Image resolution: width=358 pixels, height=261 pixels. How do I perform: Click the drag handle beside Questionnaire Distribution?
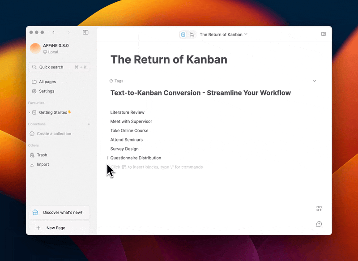[x=107, y=158]
